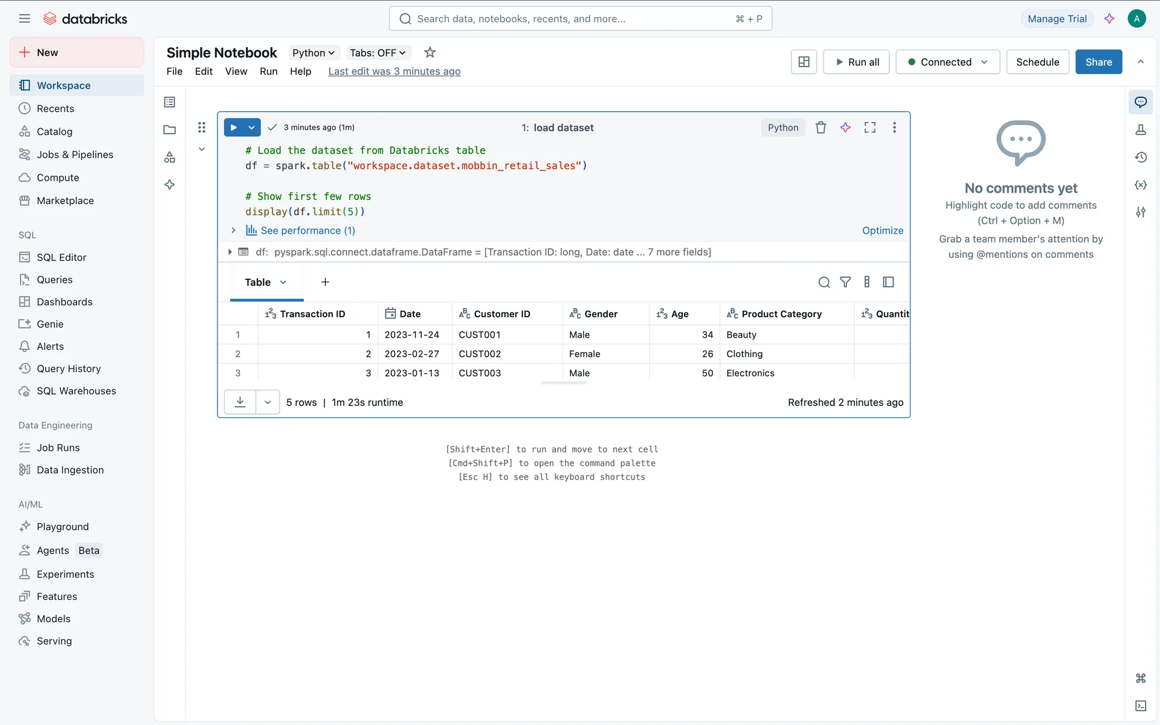
Task: Favorite the notebook with star icon
Action: pyautogui.click(x=430, y=53)
